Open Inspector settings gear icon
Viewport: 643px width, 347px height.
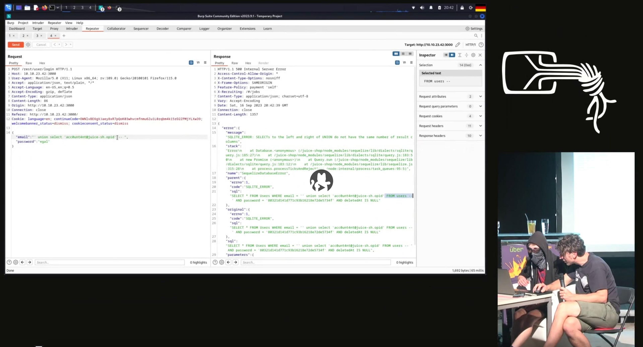coord(473,55)
